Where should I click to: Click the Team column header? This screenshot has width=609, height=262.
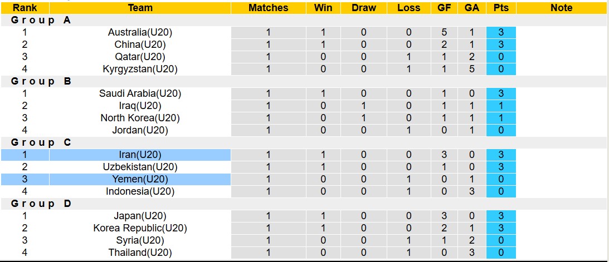(x=140, y=8)
